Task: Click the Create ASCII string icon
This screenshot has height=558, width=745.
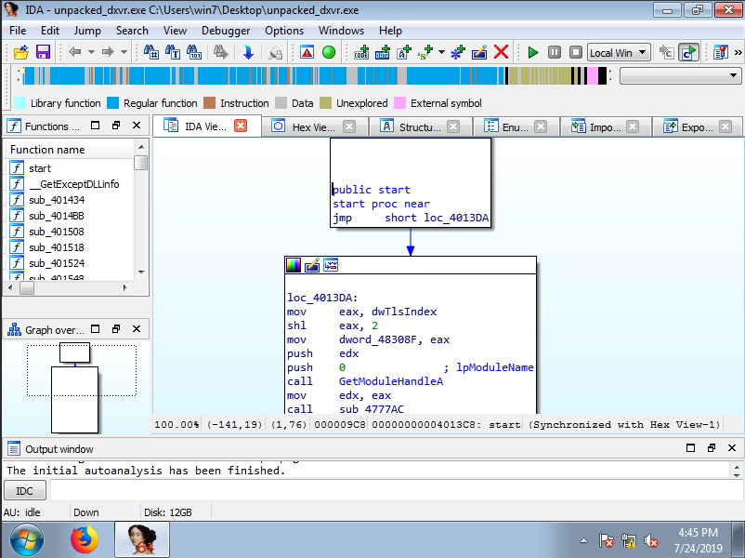Action: pos(404,52)
